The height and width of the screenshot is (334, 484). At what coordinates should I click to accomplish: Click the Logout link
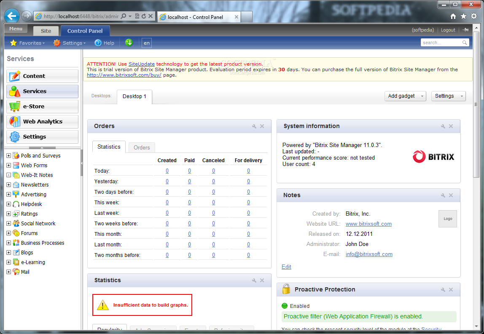(448, 30)
